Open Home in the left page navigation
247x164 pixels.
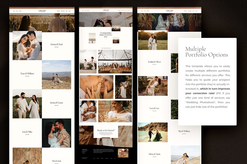(x=14, y=11)
